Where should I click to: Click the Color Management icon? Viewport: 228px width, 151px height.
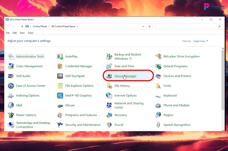11,66
